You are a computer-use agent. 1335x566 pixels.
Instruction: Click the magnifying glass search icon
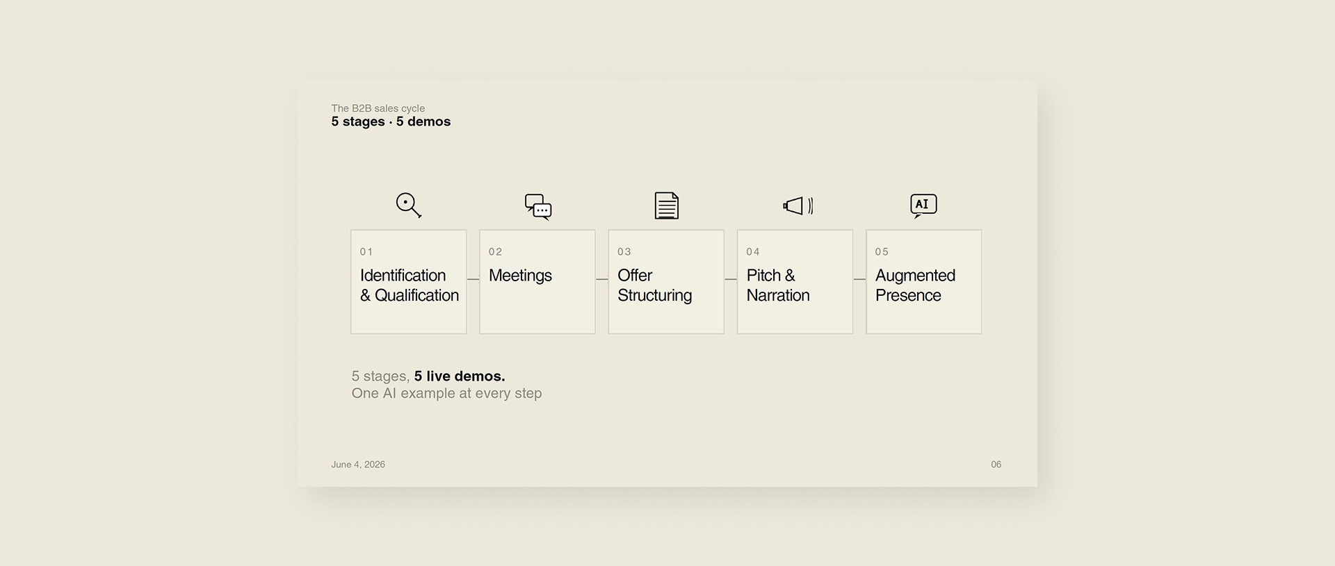tap(409, 206)
